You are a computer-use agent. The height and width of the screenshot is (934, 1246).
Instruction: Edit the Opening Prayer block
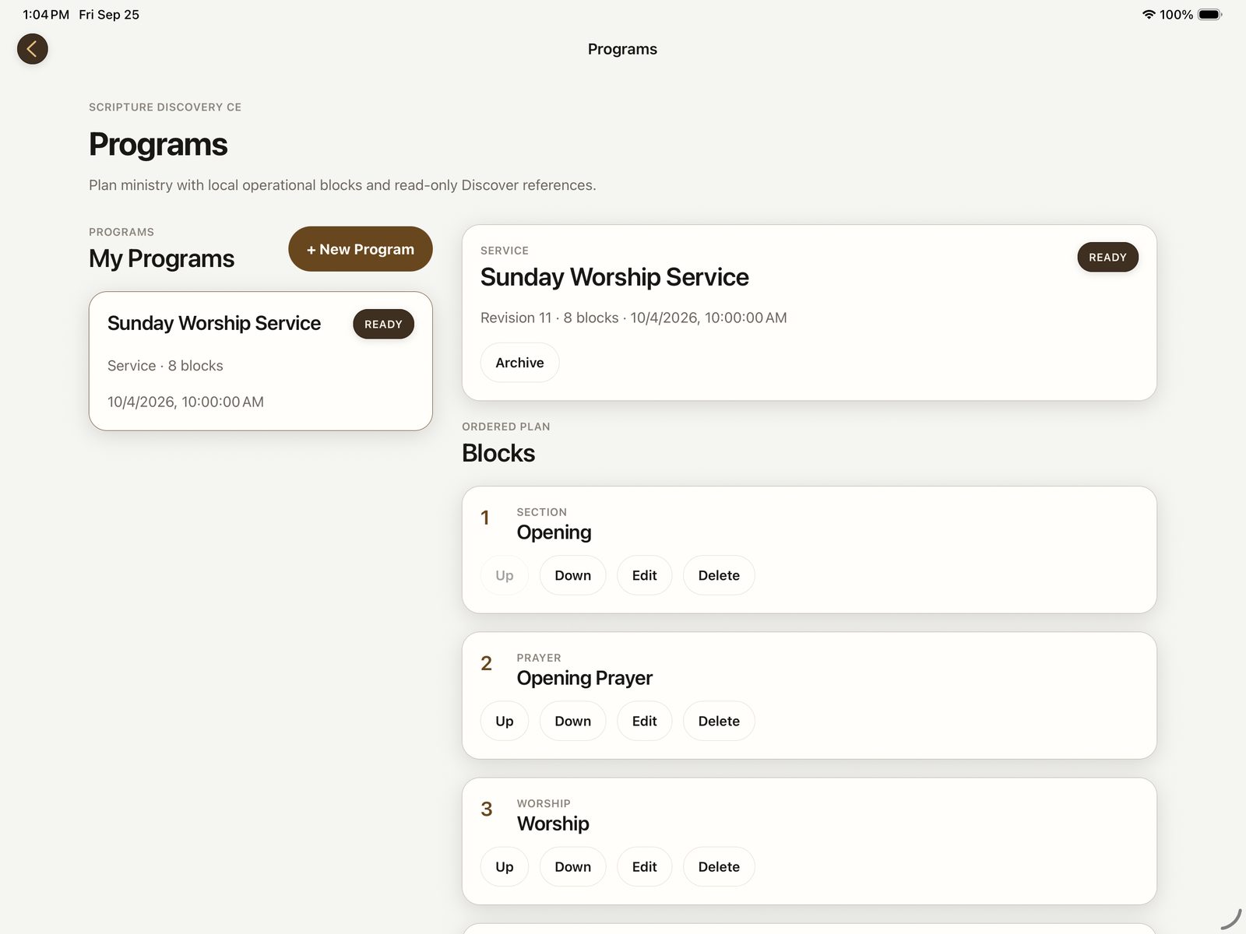(645, 721)
